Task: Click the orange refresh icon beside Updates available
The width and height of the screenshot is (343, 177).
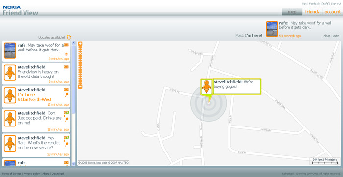Action: click(x=69, y=37)
